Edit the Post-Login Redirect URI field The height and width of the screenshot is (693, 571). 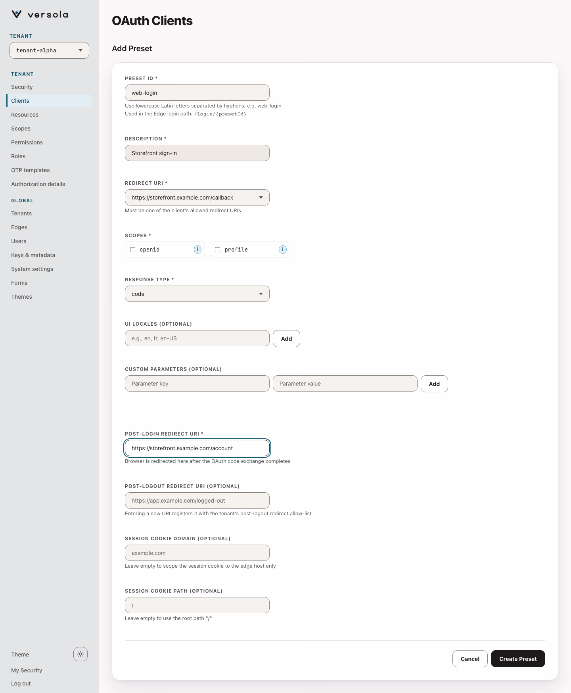197,448
